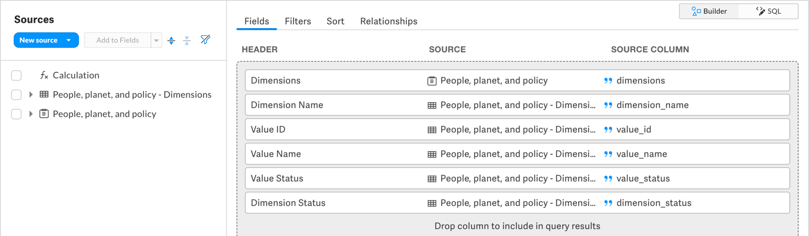Viewport: 809px width, 236px height.
Task: Click the quote icon beside value_id
Action: click(x=608, y=130)
